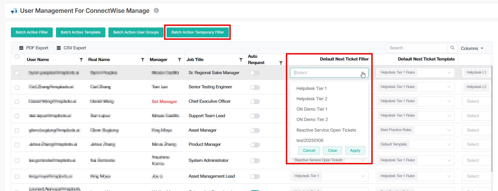Click the Set Manager link
This screenshot has height=191, width=498.
pos(164,101)
